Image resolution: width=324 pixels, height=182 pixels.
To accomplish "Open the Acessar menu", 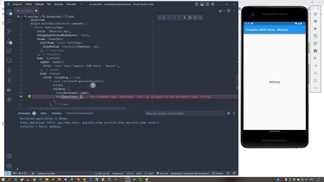I will click(x=59, y=4).
